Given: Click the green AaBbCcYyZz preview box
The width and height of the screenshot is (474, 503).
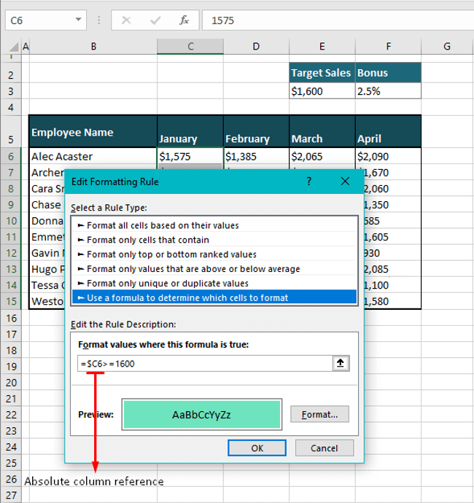Looking at the screenshot, I should (x=201, y=414).
